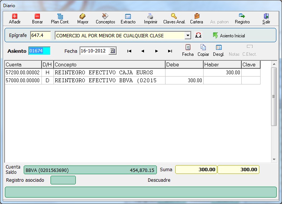Screen dimensions: 282x204
Task: Select account cell 57000.00.00000
Action: (x=23, y=80)
